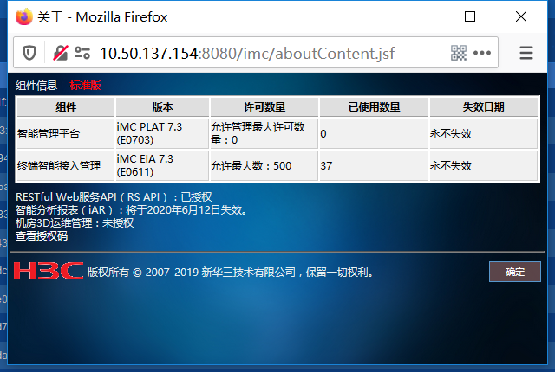
Task: Click the used count 37 cell
Action: (374, 165)
